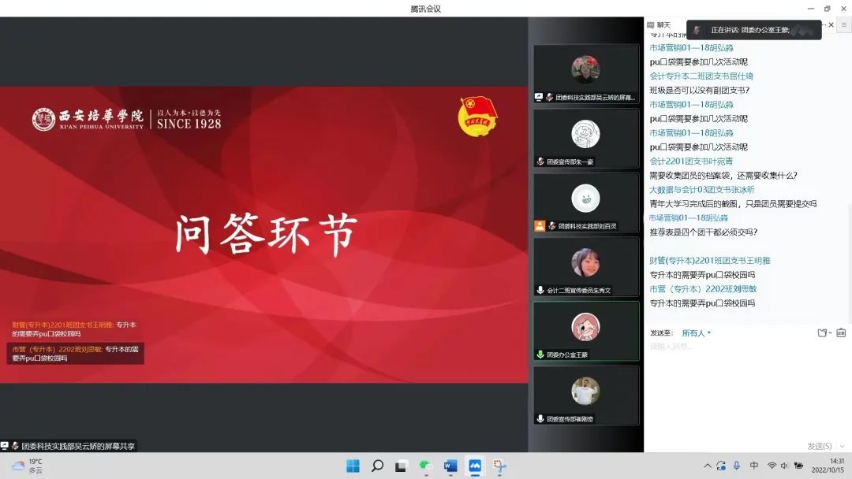Open Snipping Tool from the taskbar

point(499,466)
